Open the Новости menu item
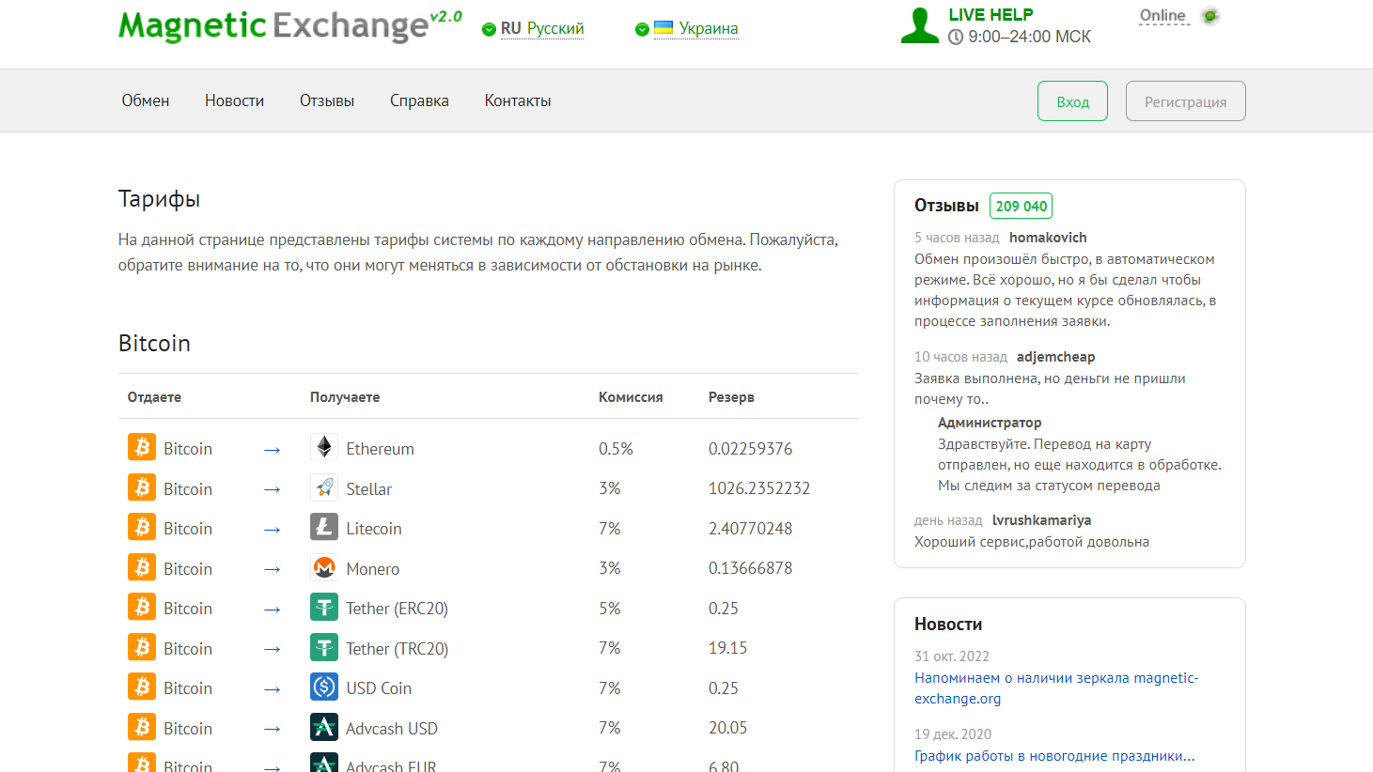 coord(234,100)
